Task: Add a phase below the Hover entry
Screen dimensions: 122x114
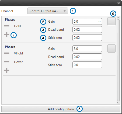Action: click(x=7, y=70)
